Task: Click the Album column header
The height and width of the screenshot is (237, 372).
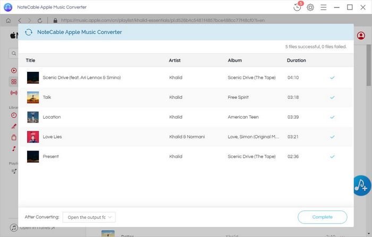Action: pos(235,60)
